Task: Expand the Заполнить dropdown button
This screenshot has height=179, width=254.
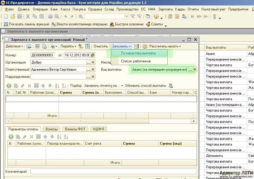Action: click(121, 46)
